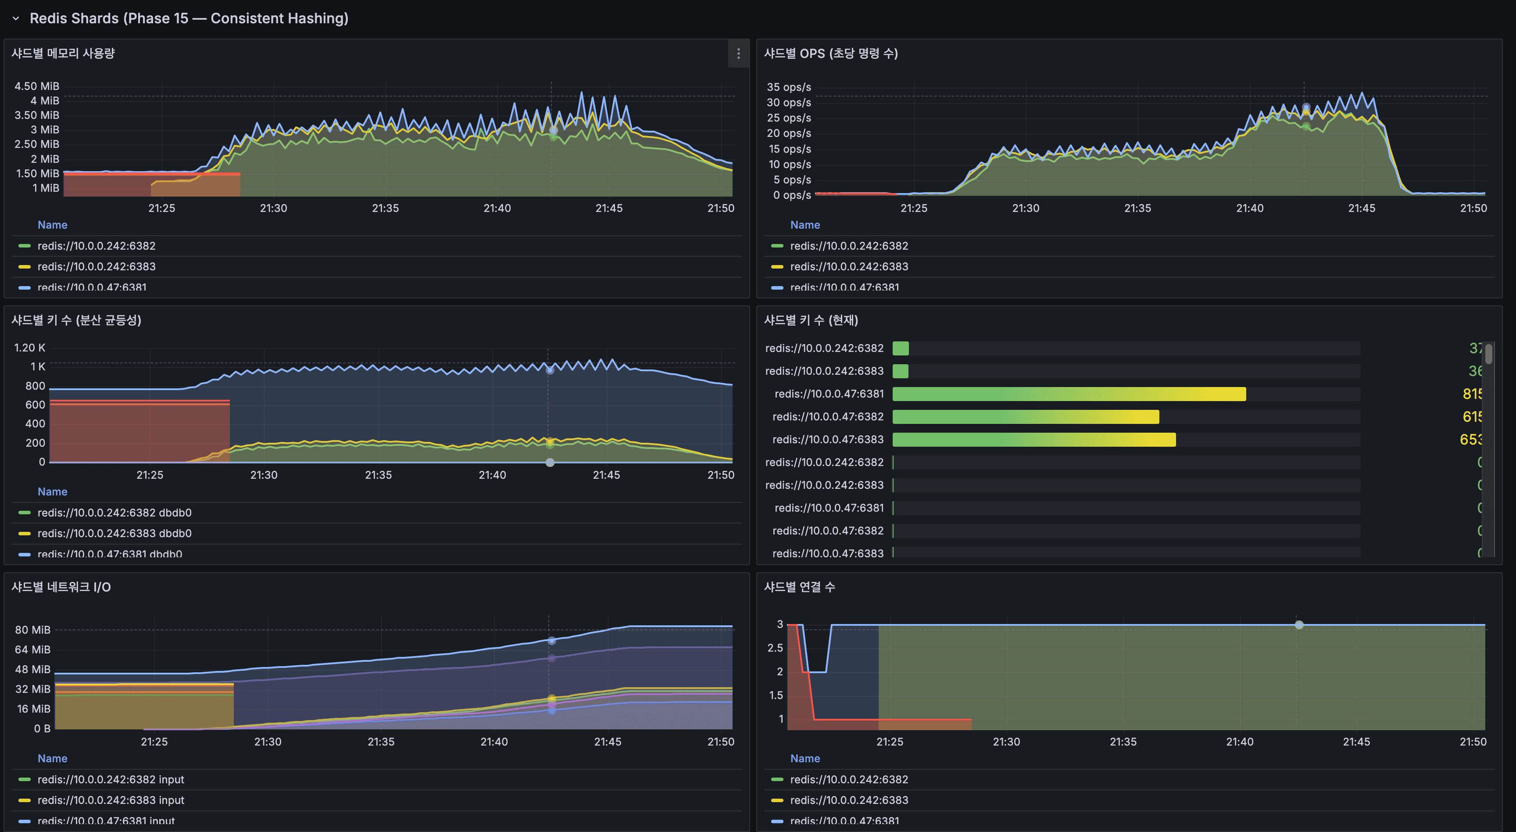Click blue color swatch for 10.0.0.47:6381 in OPS legend
The image size is (1516, 832).
777,287
